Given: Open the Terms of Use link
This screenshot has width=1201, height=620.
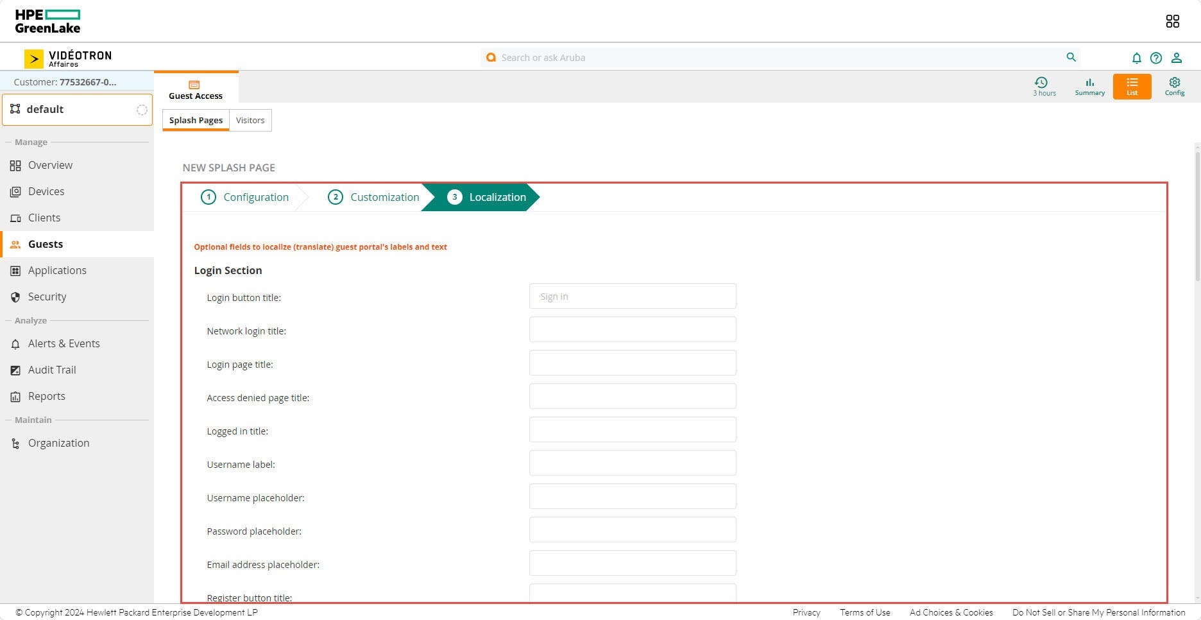Looking at the screenshot, I should (864, 612).
